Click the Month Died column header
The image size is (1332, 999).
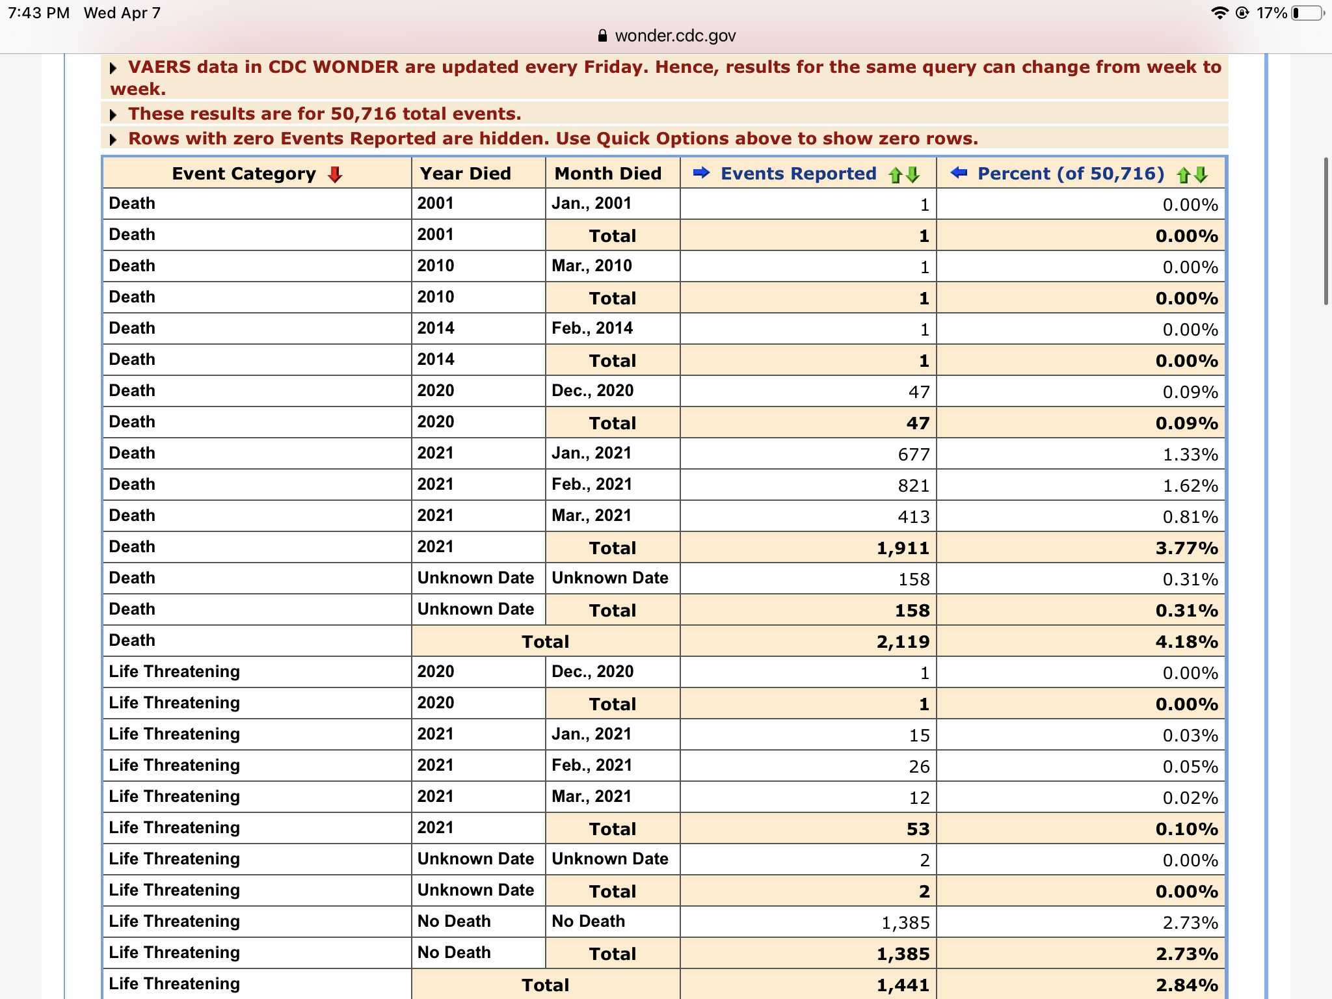pos(613,173)
